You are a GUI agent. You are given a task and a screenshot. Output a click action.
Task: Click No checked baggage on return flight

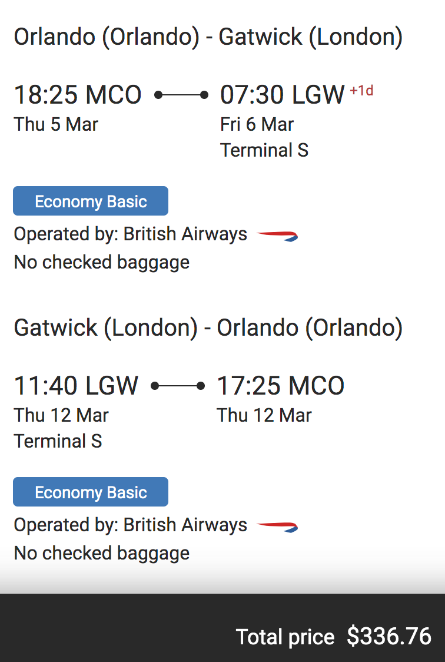coord(102,553)
